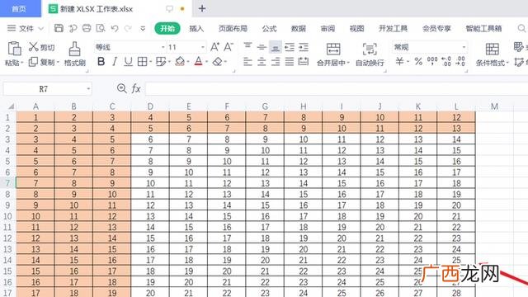Toggle center text horizontally
Image resolution: width=528 pixels, height=297 pixels.
[262, 62]
